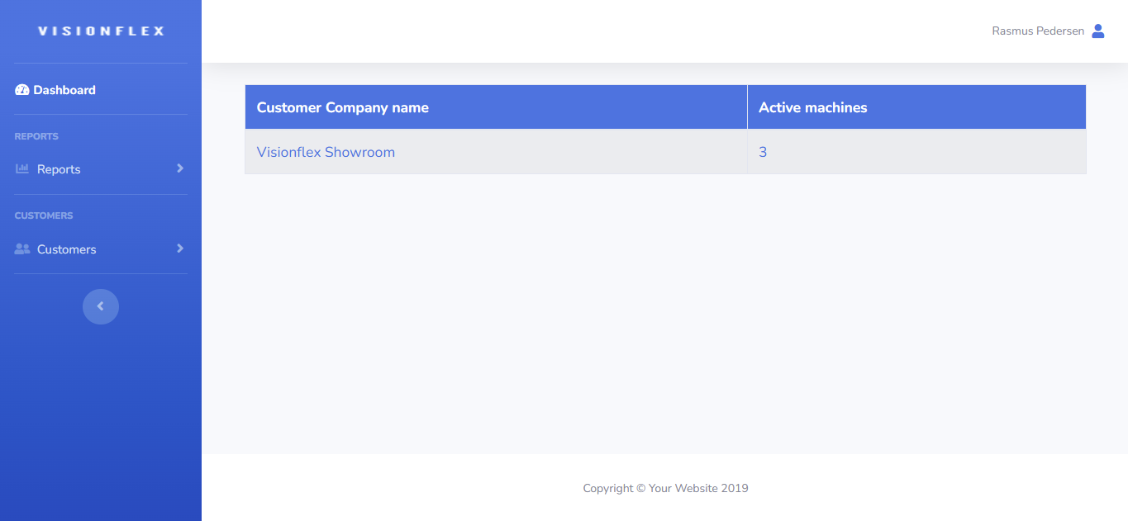Select the Reports label in the sidebar
Screen dimensions: 1128x521
tap(59, 169)
